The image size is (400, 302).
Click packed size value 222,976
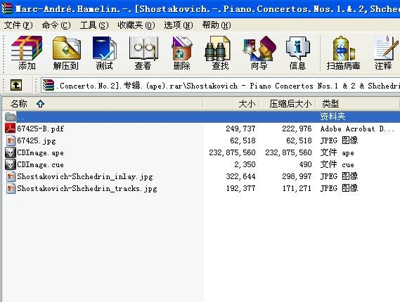[297, 129]
